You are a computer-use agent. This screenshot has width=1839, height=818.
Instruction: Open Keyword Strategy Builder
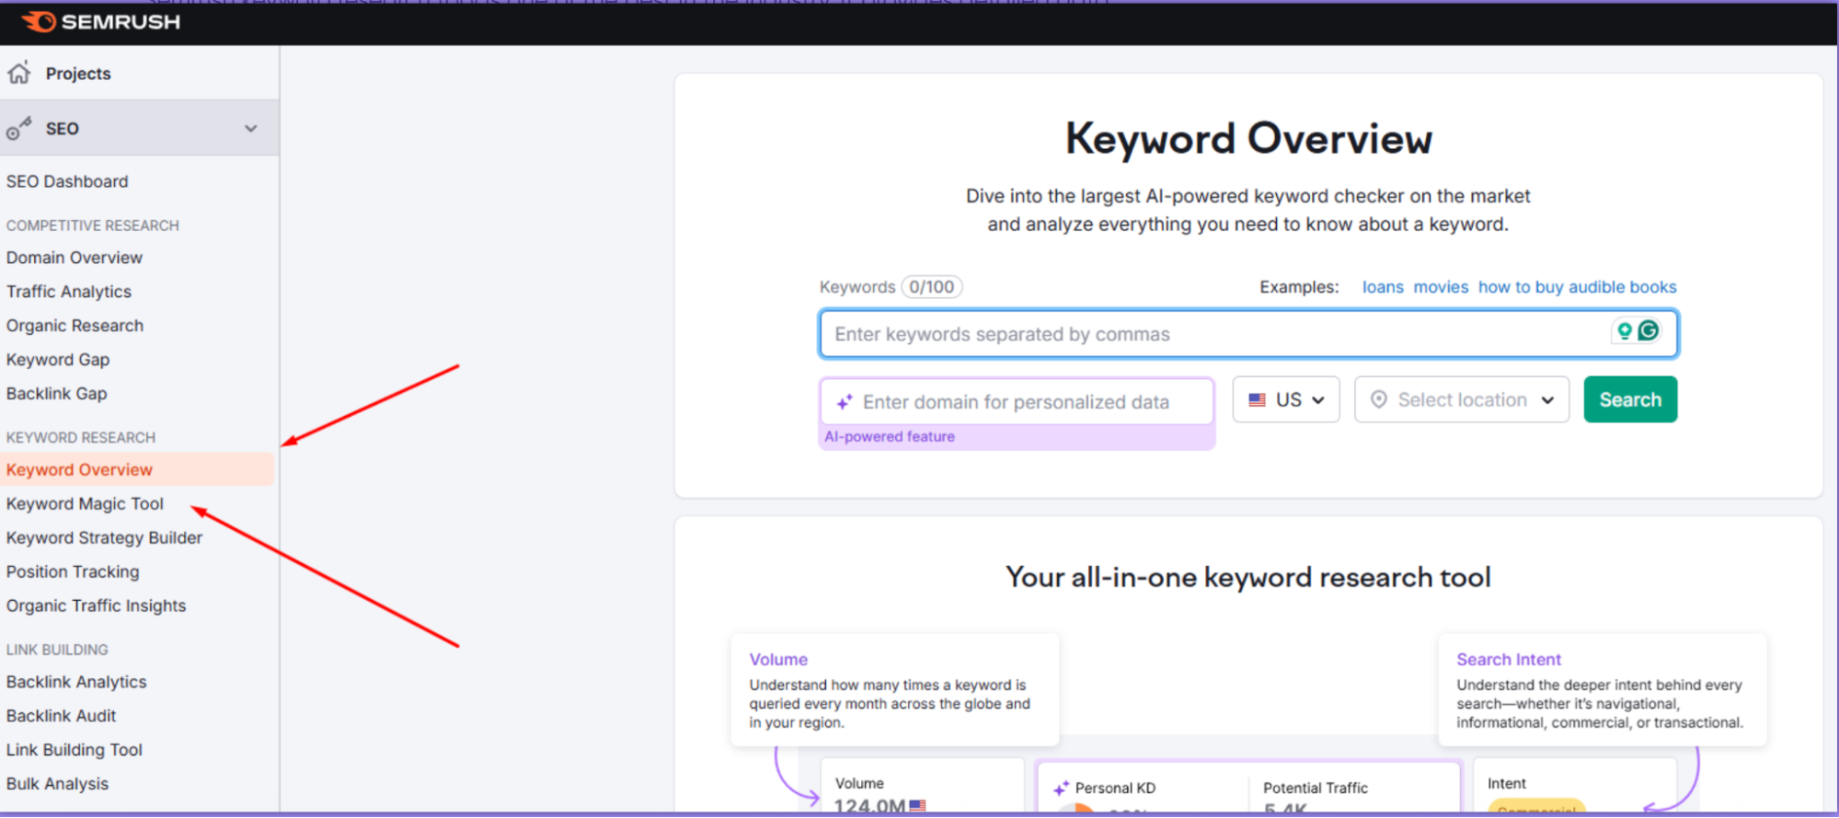104,538
